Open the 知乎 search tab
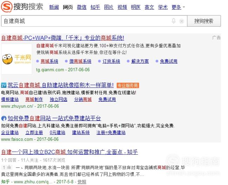This screenshot has width=228, height=185. [x=95, y=7]
